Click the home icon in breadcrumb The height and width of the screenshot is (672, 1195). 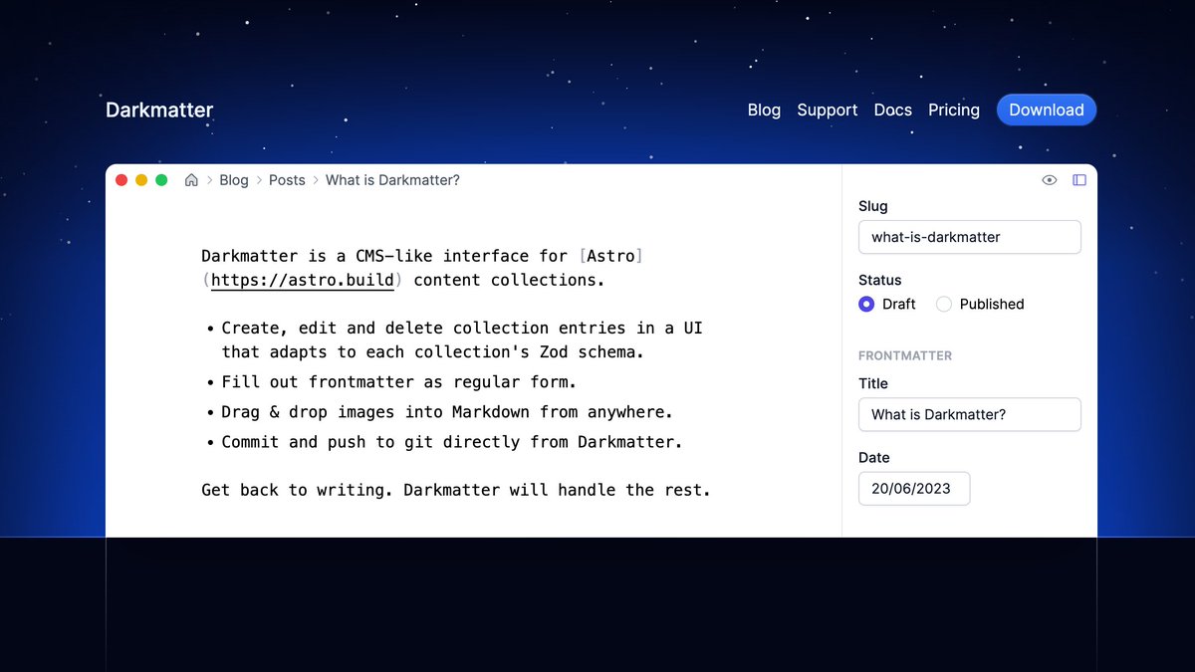pos(191,180)
